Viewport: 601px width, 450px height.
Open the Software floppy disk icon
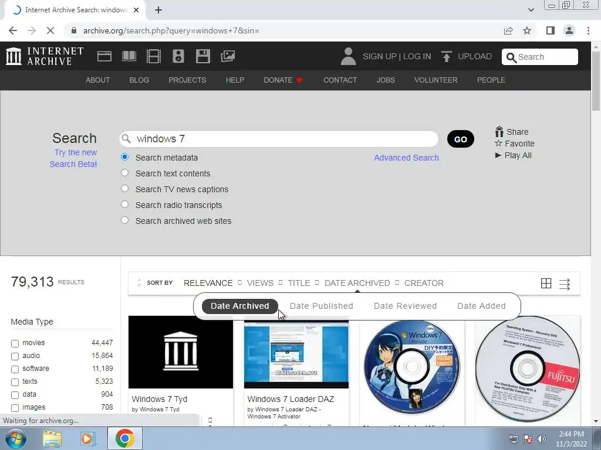point(202,56)
